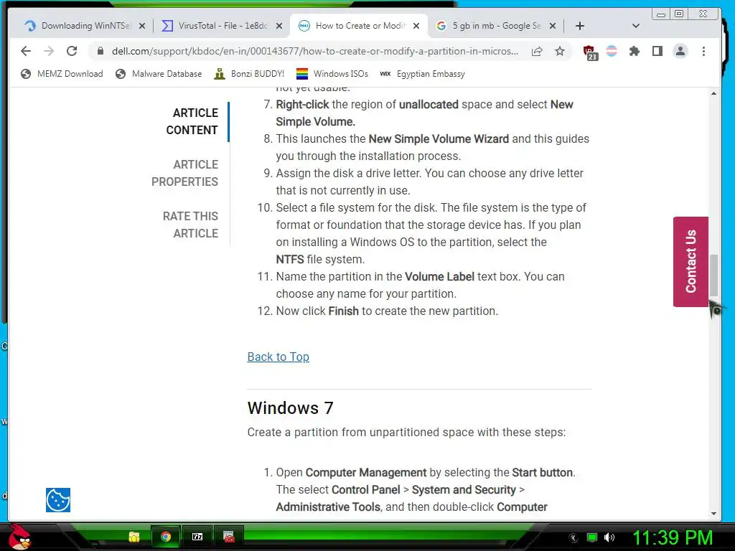Open a new browser tab
Screen dimensions: 735x551
pos(580,26)
